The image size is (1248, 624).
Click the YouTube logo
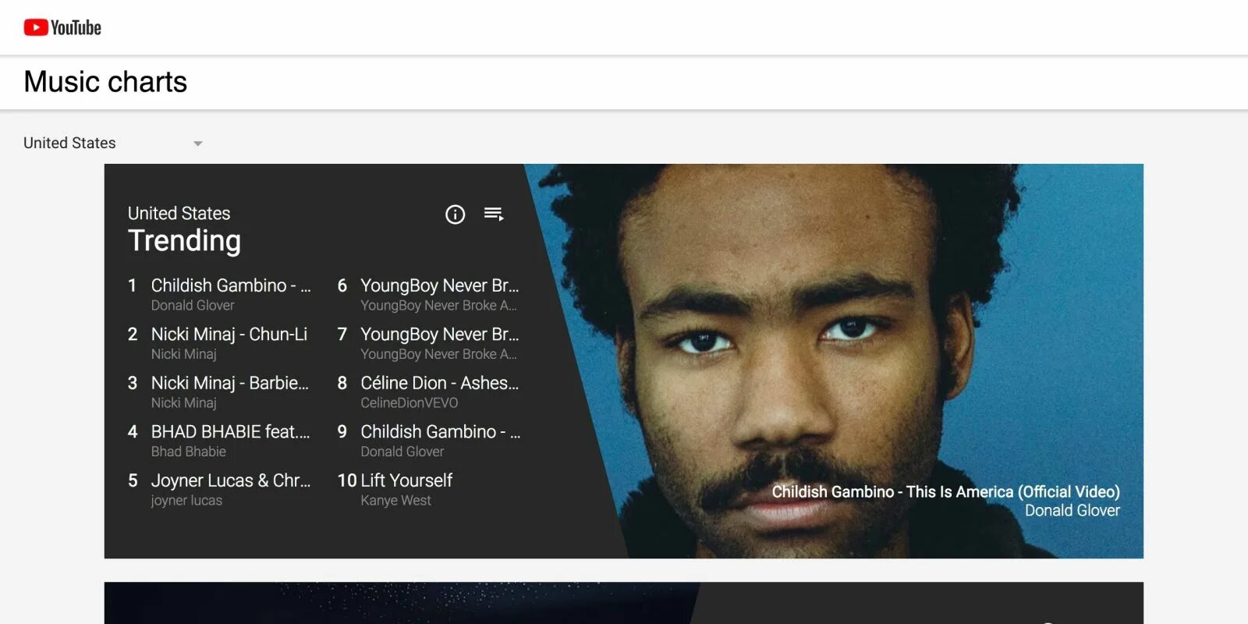(x=62, y=27)
